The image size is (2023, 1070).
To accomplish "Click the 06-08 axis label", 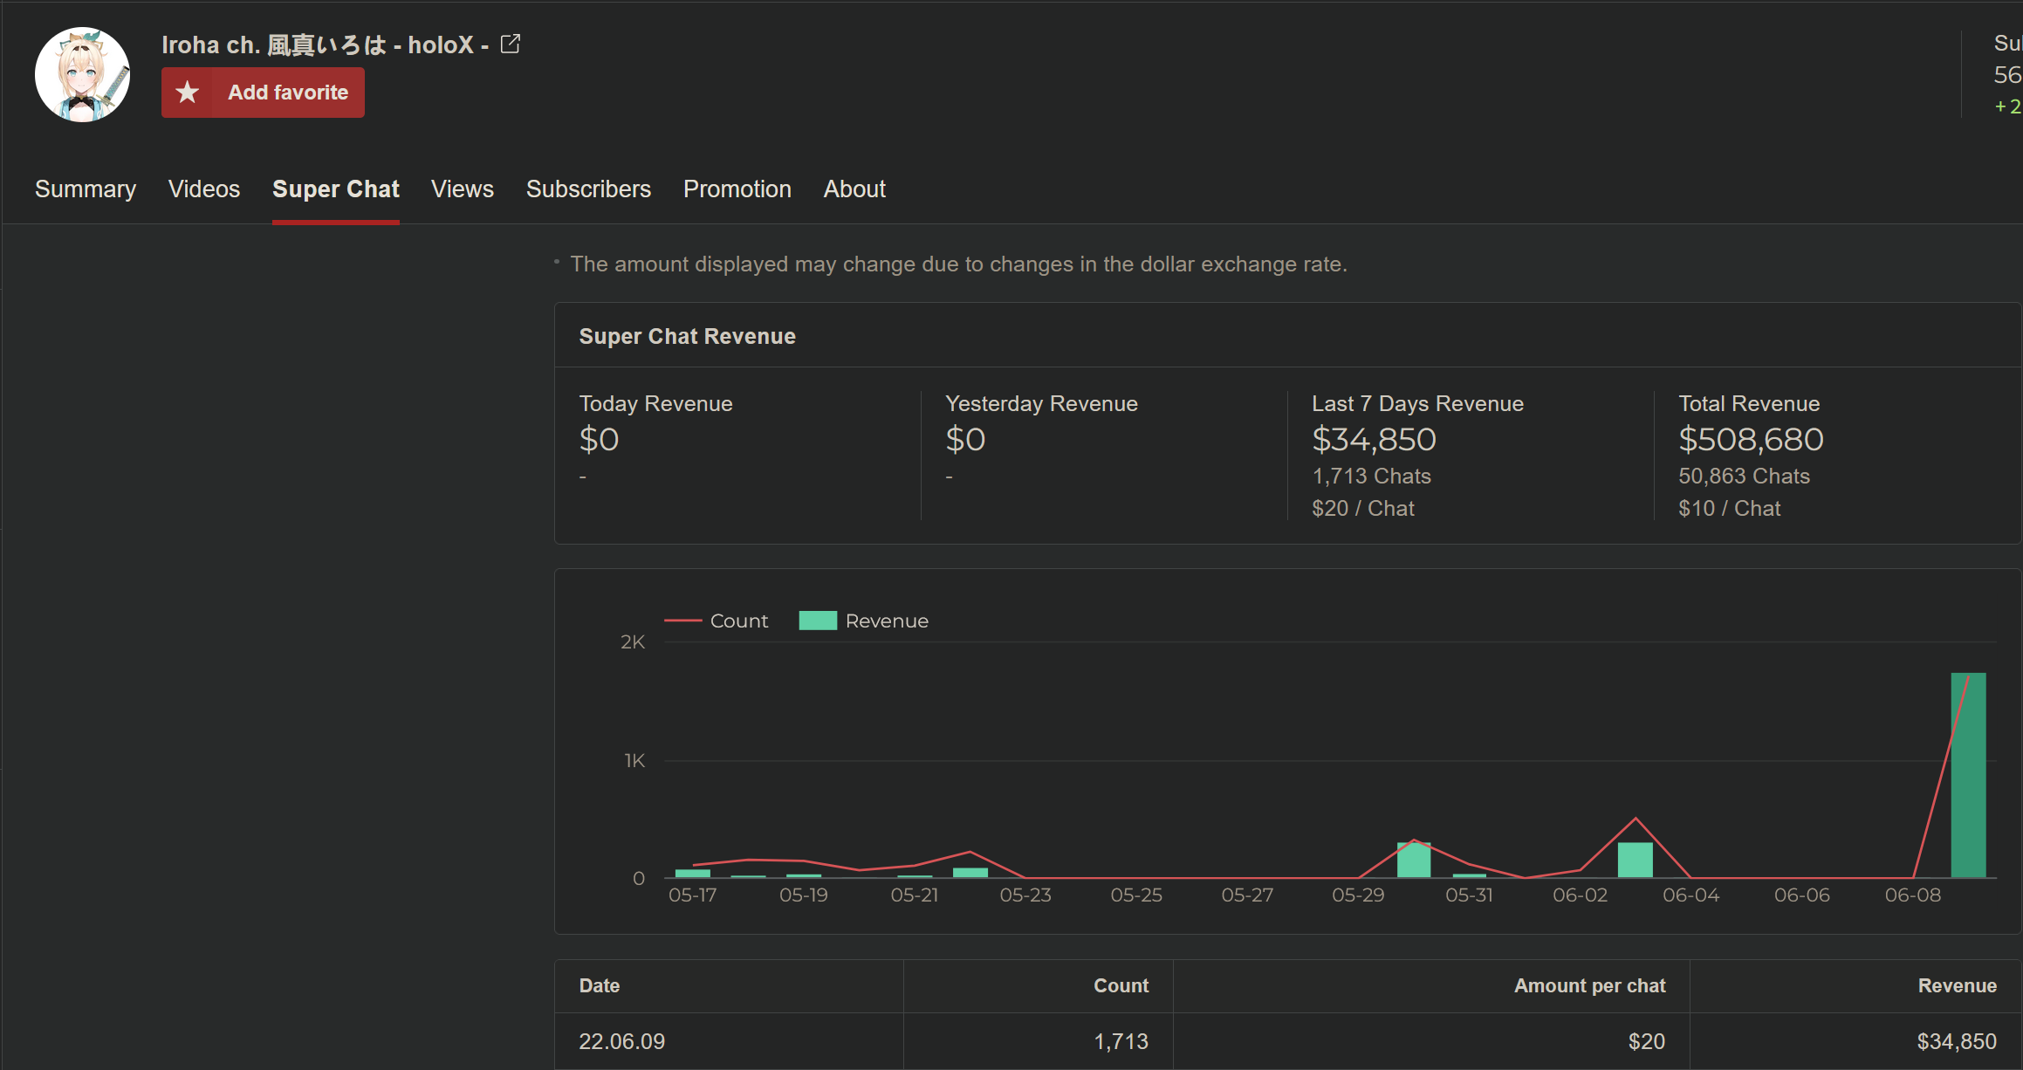I will pyautogui.click(x=1912, y=895).
